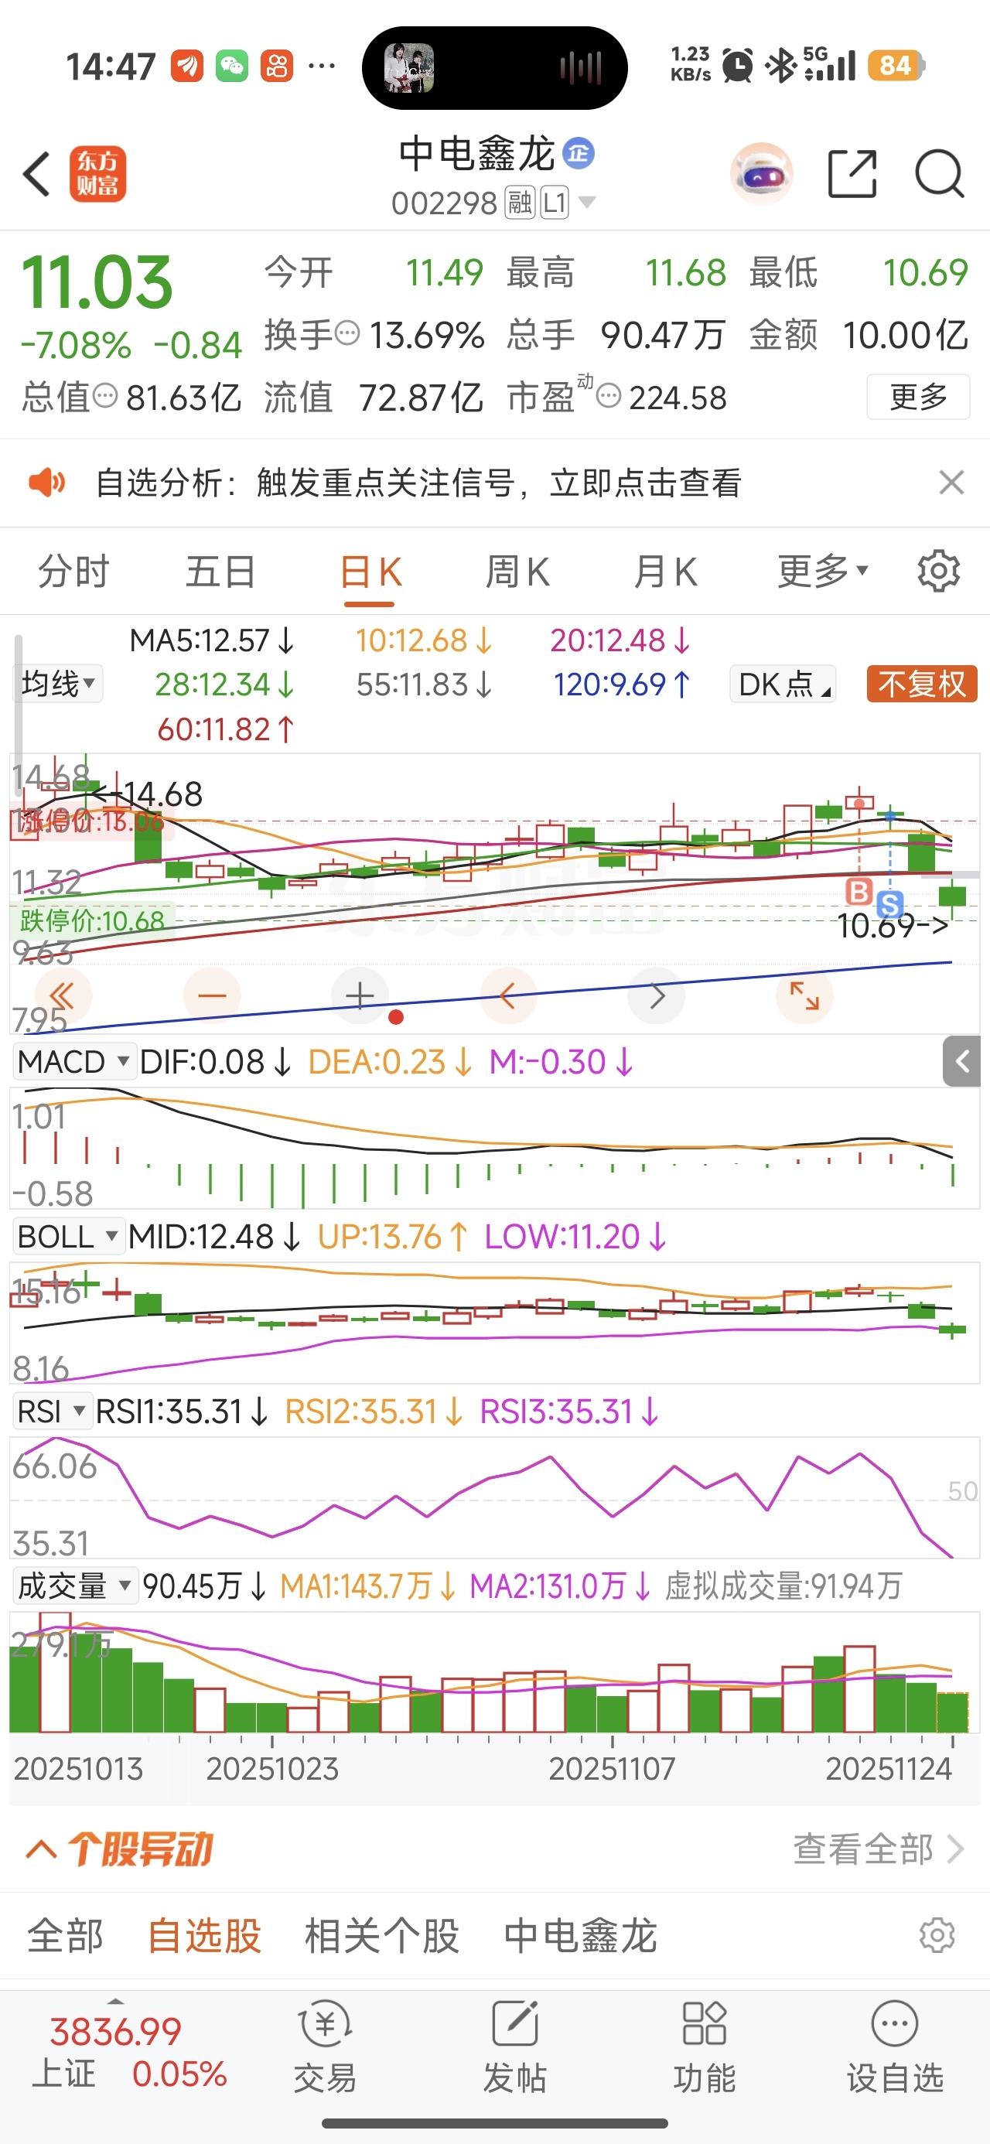Switch to 月K chart tab

coord(664,572)
